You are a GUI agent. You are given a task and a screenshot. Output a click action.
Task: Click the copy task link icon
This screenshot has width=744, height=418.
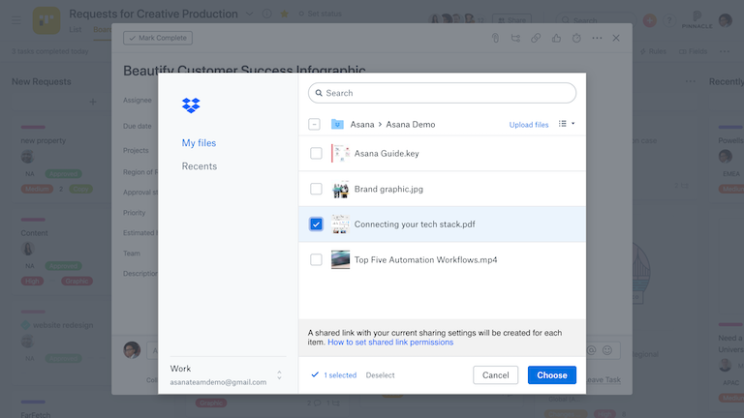[536, 38]
